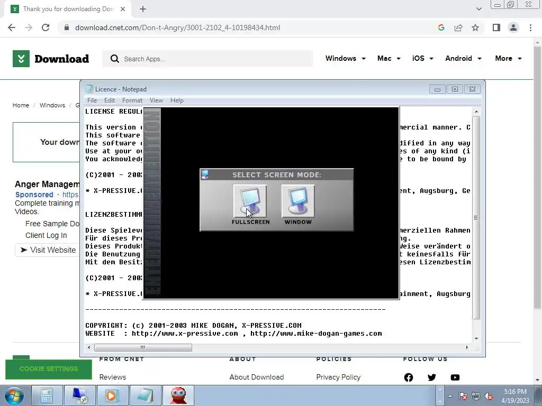542x406 pixels.
Task: Open the Chrome three-dot menu
Action: (530, 27)
